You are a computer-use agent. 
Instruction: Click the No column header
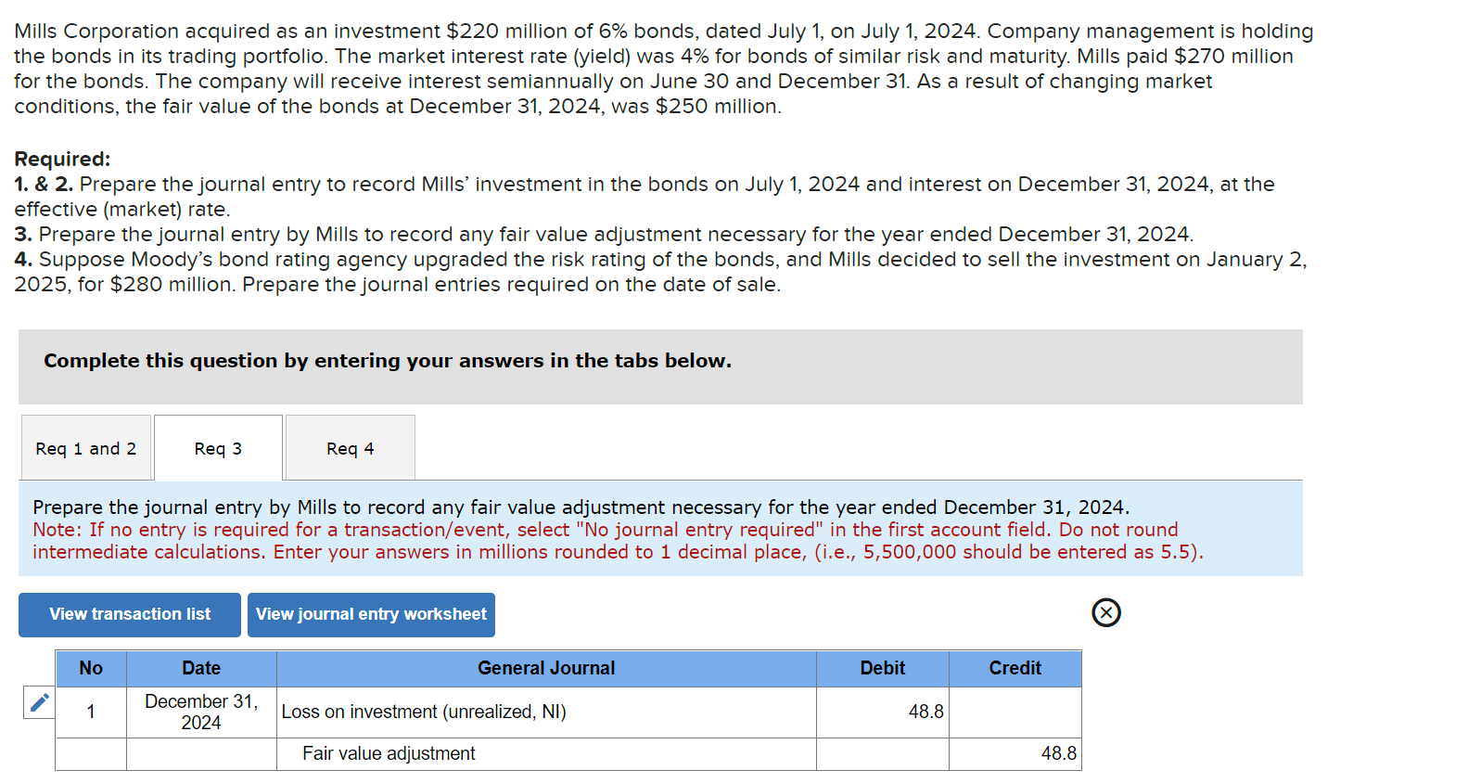coord(91,668)
